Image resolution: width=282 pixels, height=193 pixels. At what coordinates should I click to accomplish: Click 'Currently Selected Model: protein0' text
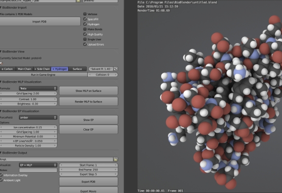(20, 58)
